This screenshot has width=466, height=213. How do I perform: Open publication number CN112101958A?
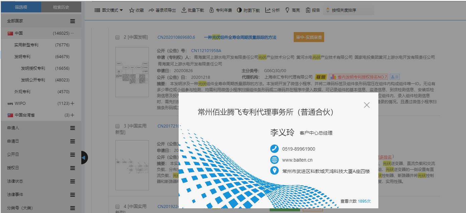[206, 51]
